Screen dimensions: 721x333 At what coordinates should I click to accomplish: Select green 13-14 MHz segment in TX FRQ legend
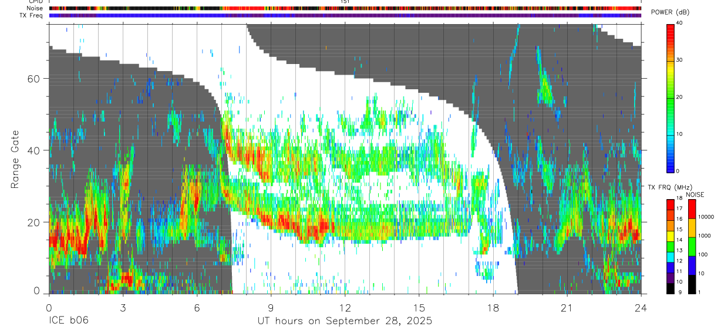pyautogui.click(x=671, y=247)
